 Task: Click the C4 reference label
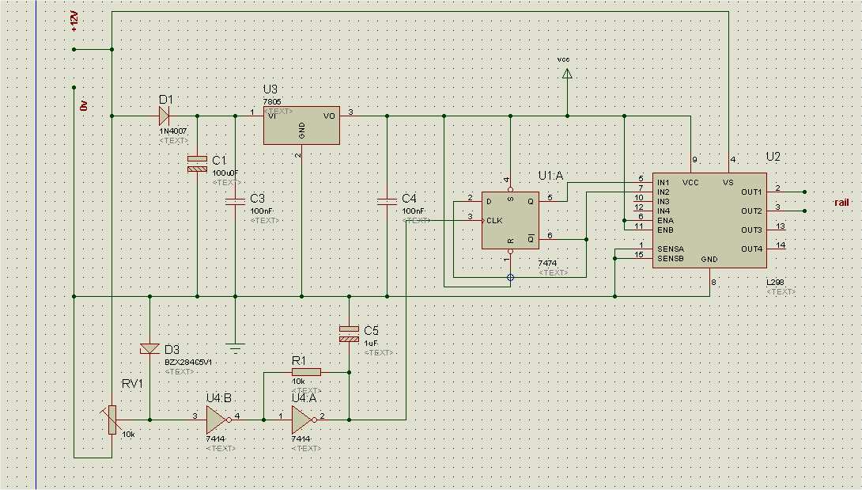(x=409, y=198)
